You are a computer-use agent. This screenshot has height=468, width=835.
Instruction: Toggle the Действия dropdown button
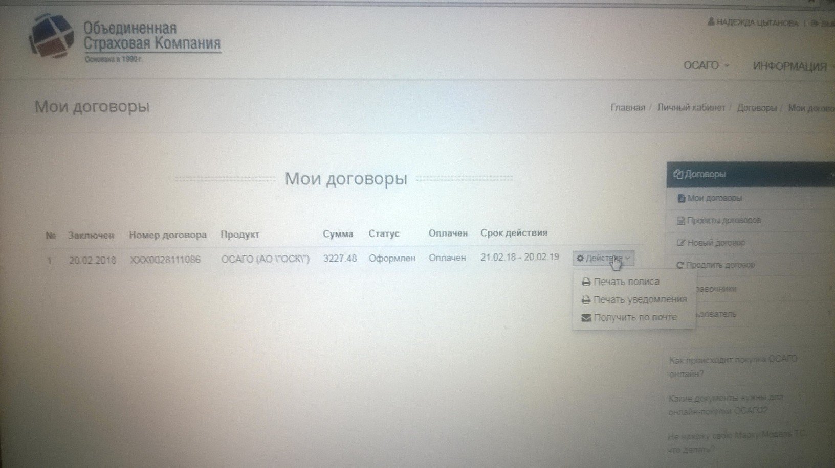(x=603, y=259)
